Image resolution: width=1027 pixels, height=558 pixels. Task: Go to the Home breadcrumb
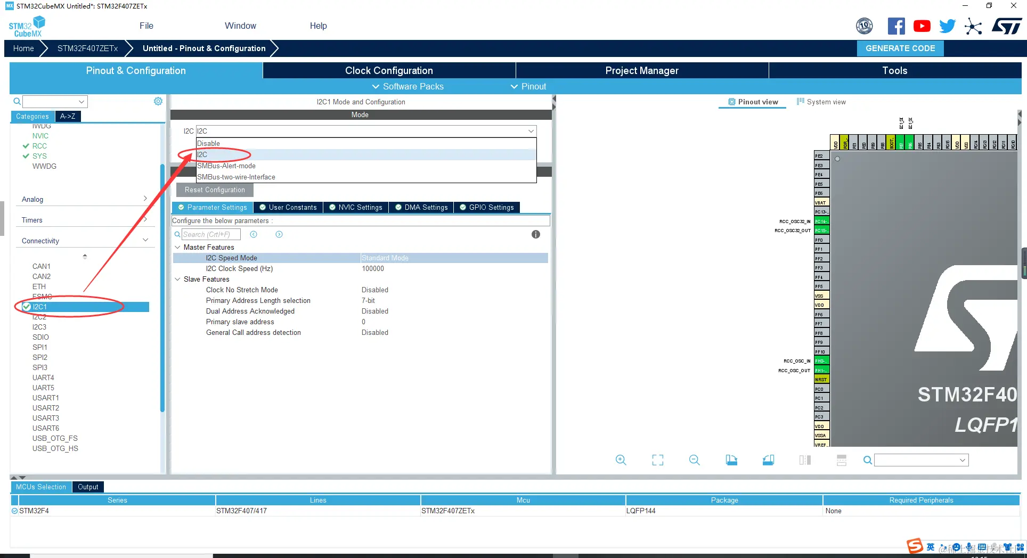(23, 48)
